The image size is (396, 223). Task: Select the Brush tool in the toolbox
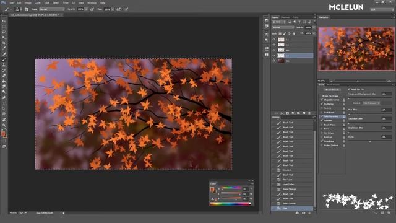pyautogui.click(x=4, y=59)
